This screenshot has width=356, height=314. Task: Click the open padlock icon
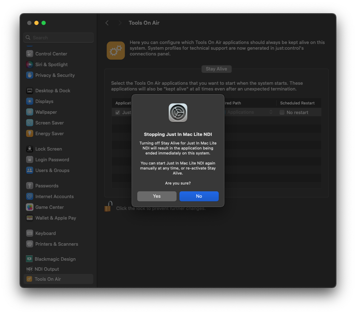pos(109,206)
